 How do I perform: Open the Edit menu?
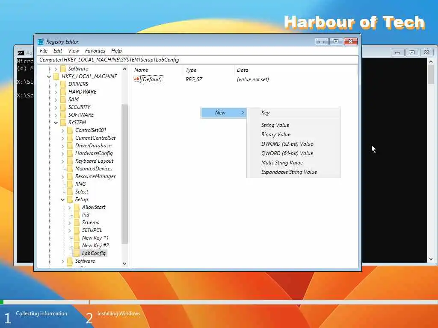tap(58, 51)
